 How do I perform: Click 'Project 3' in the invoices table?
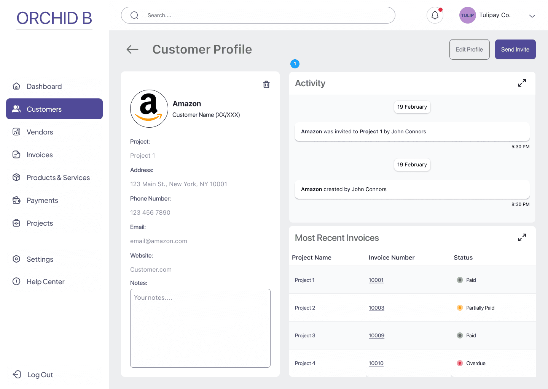coord(305,335)
